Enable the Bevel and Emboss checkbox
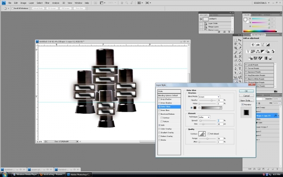This screenshot has height=177, width=283. [159, 114]
